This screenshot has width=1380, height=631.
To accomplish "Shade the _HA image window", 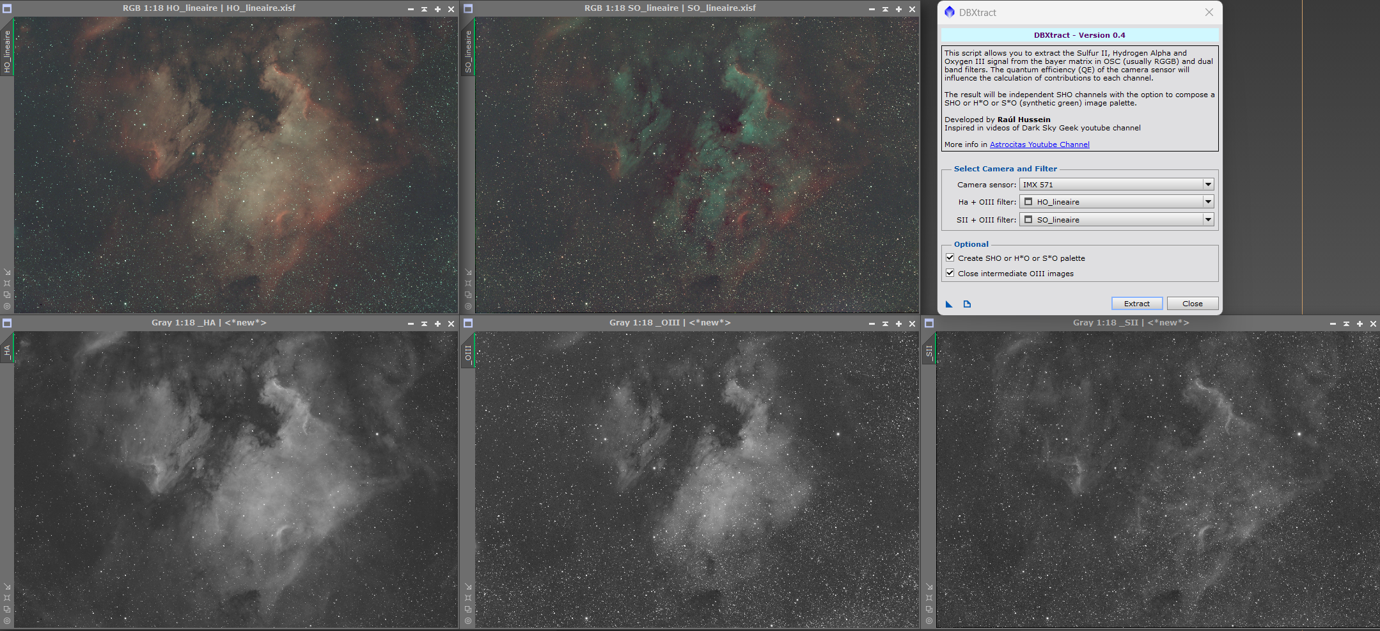I will 424,323.
